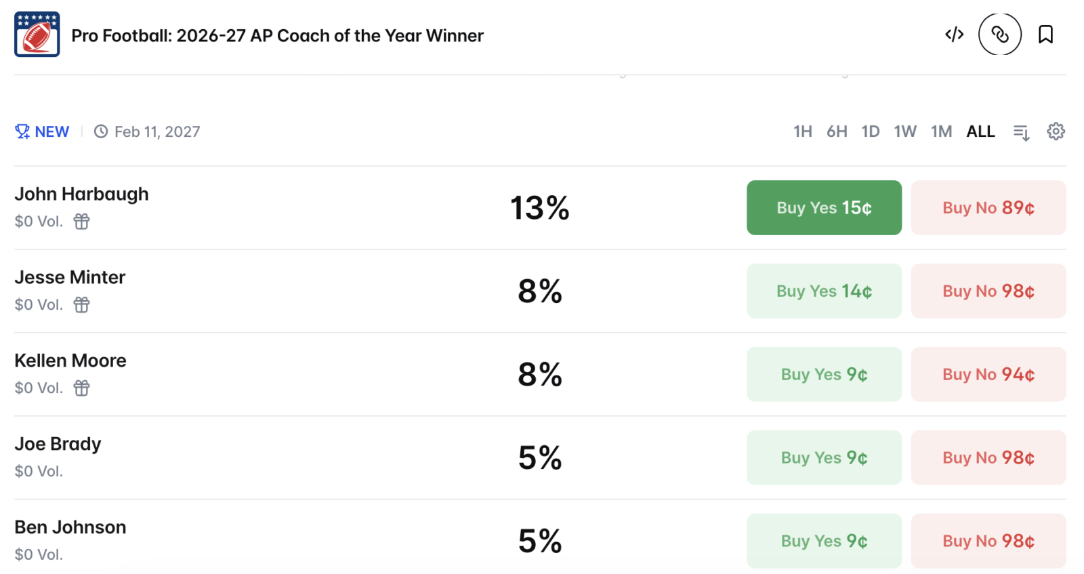Choose the 1M time range
The image size is (1084, 574).
[x=941, y=131]
